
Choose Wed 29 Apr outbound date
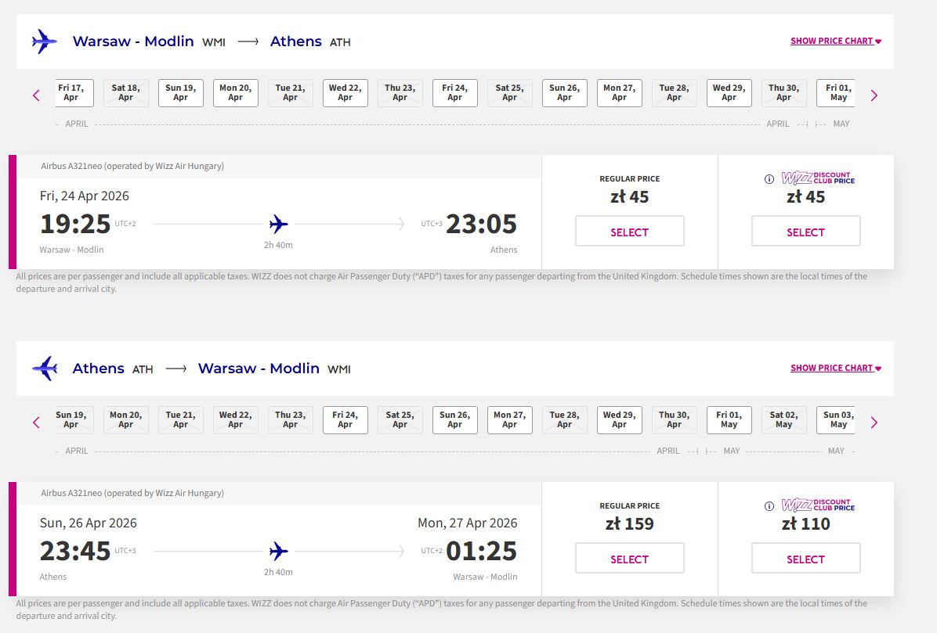pyautogui.click(x=729, y=93)
